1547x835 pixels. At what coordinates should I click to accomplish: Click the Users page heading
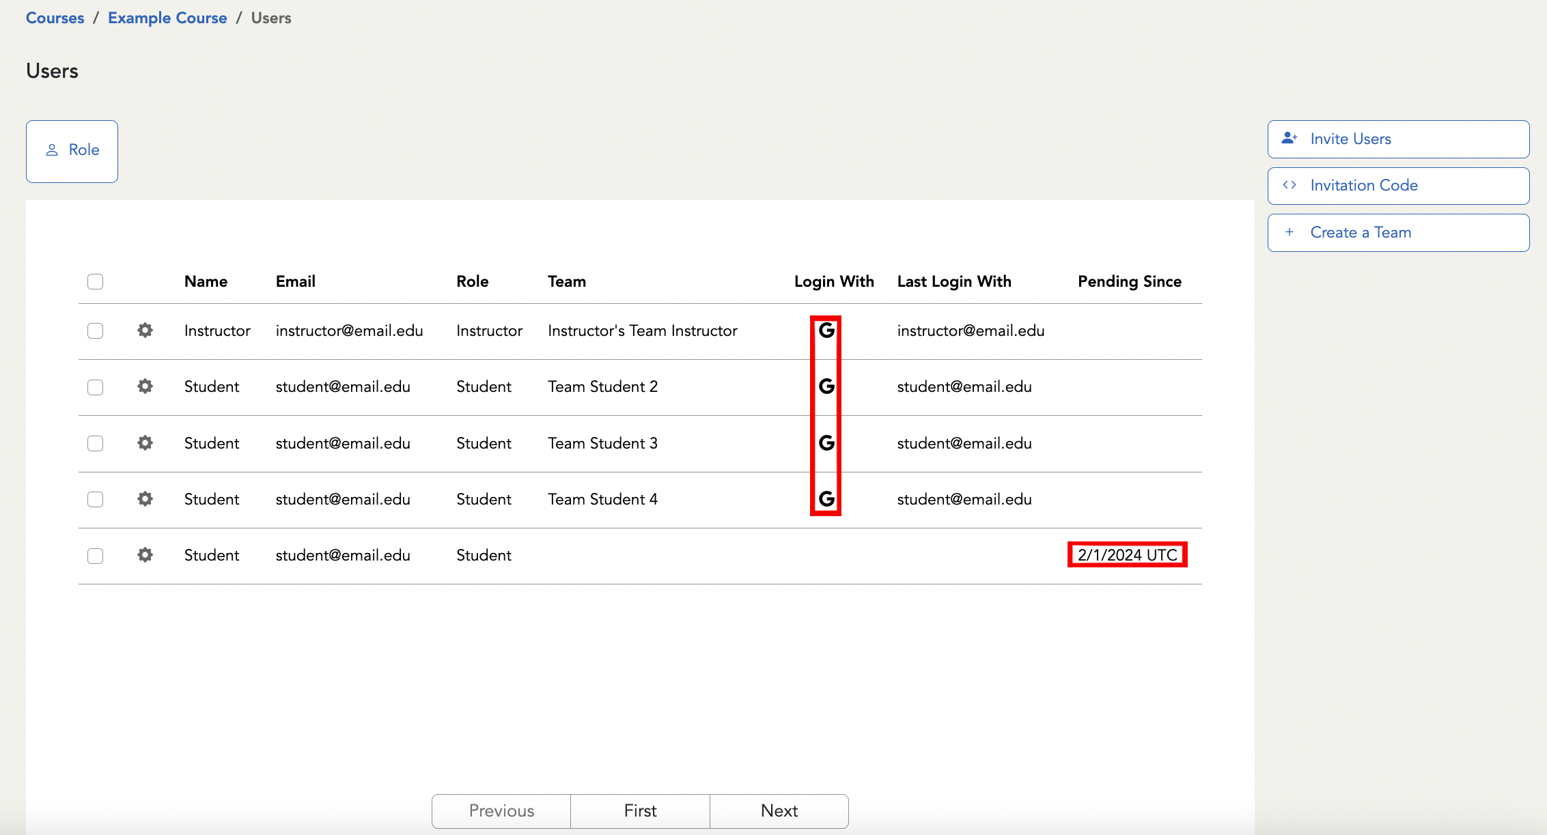[52, 71]
